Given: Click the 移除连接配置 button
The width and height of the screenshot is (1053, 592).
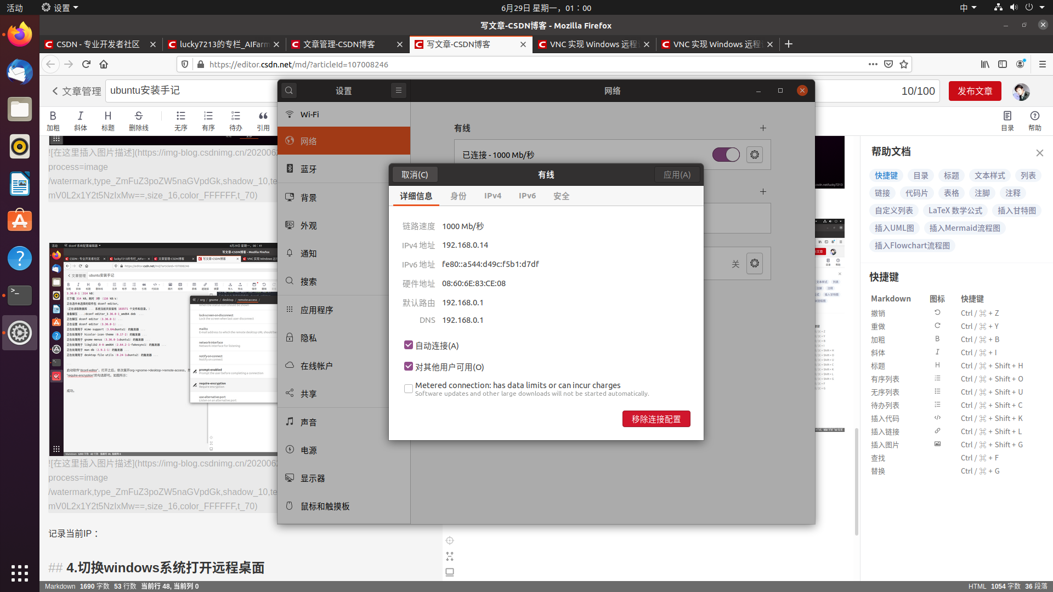Looking at the screenshot, I should 656,419.
